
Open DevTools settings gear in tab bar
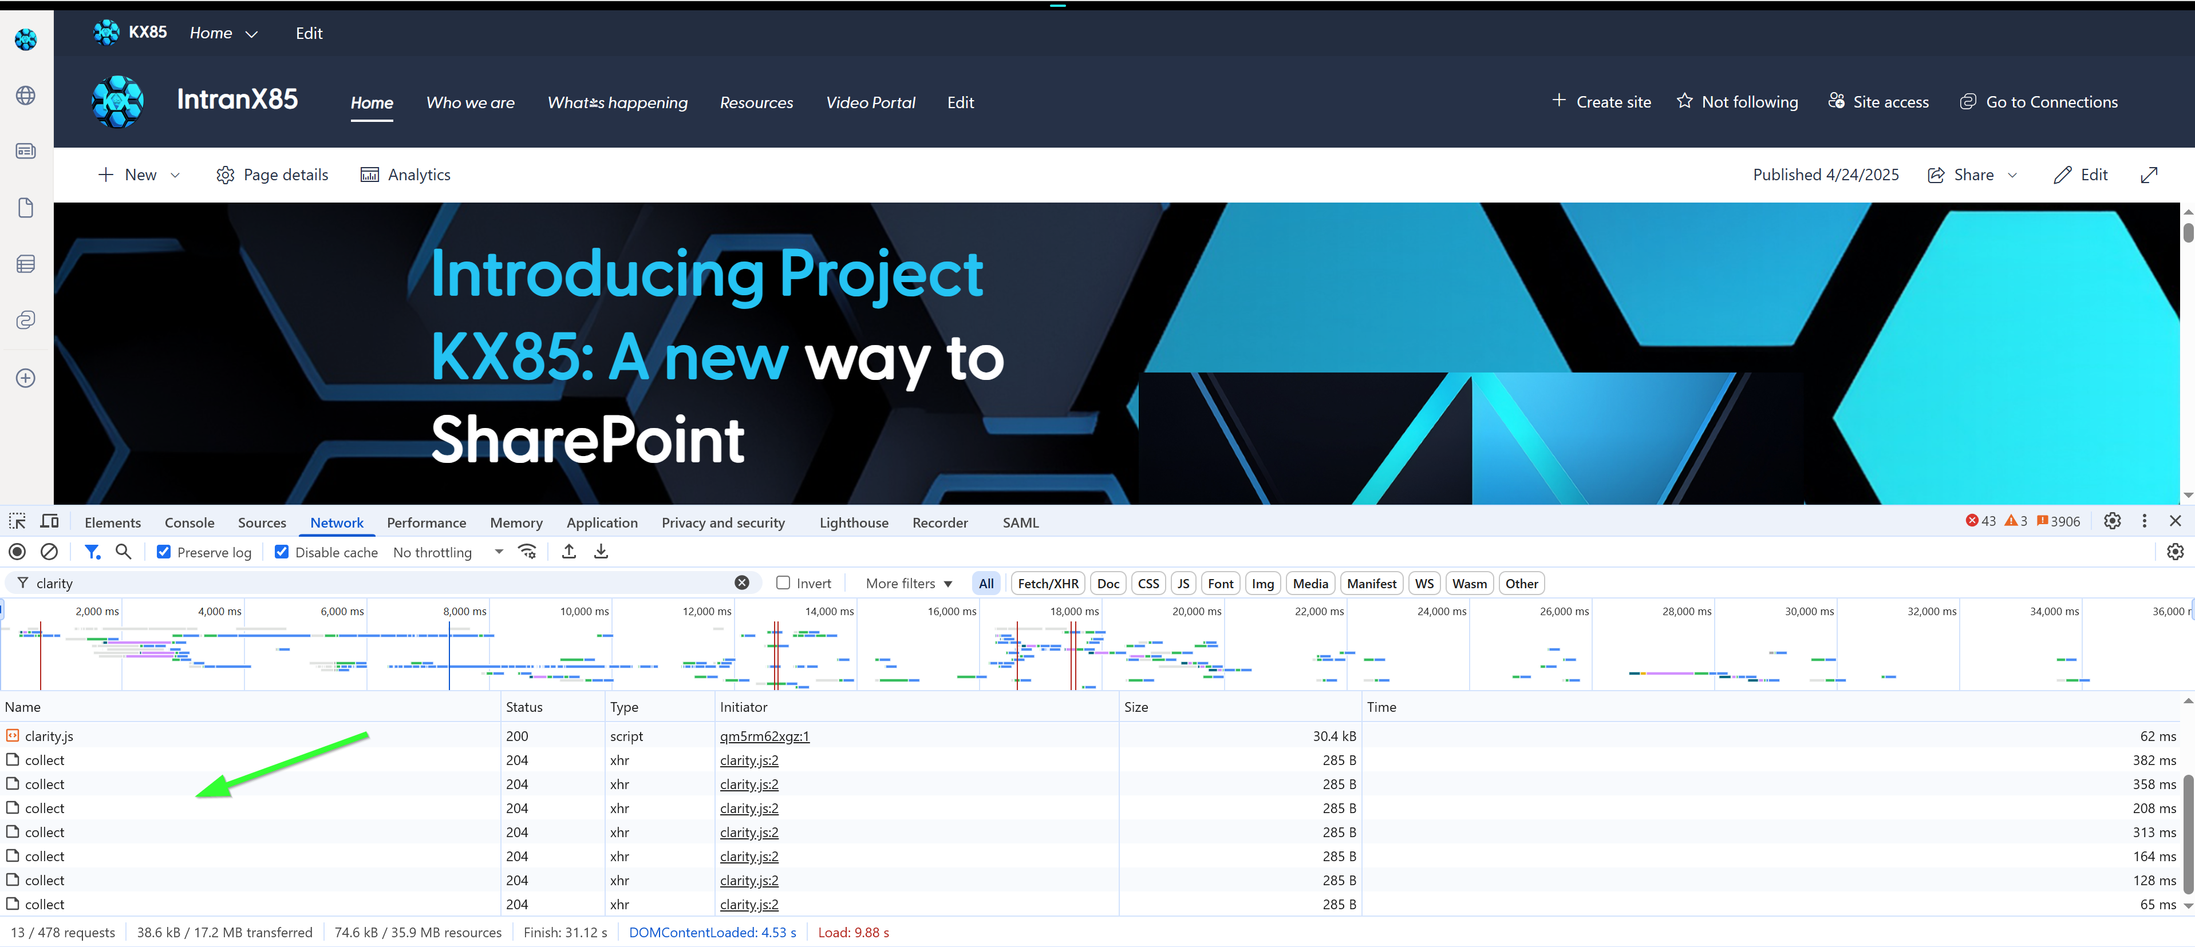(2113, 521)
